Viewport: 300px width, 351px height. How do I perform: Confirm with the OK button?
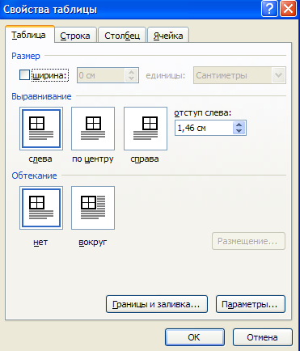click(x=195, y=337)
